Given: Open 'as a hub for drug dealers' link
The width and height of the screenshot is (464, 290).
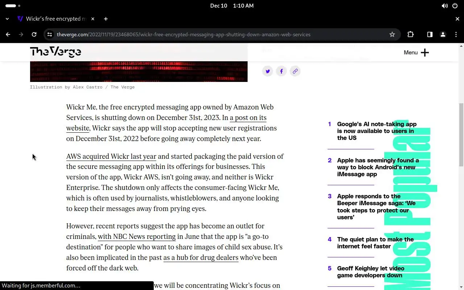Looking at the screenshot, I should [x=201, y=258].
